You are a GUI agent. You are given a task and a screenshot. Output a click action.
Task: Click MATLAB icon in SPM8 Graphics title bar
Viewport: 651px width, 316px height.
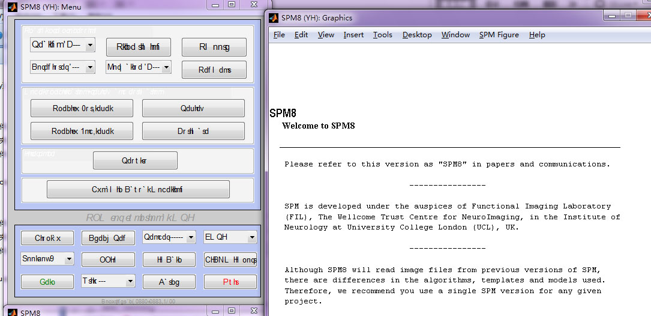pyautogui.click(x=273, y=18)
